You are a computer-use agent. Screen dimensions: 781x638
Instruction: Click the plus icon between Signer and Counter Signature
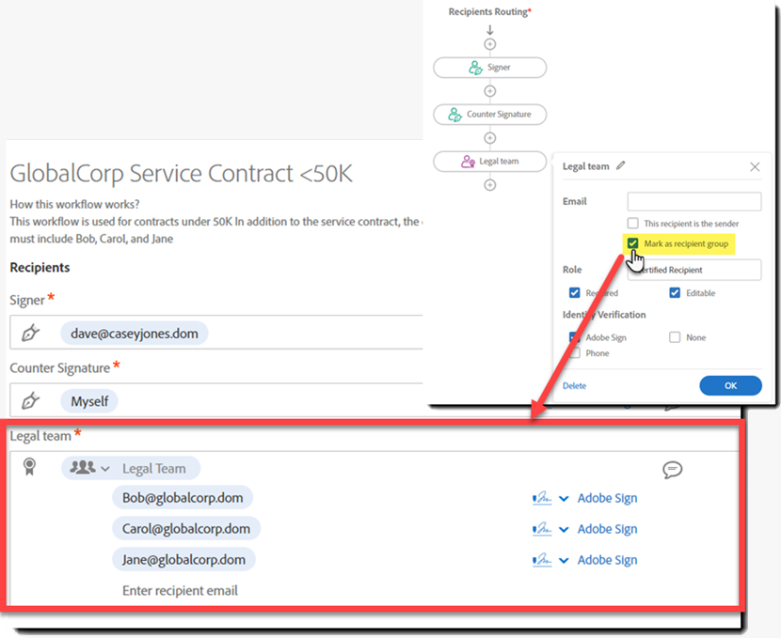489,90
